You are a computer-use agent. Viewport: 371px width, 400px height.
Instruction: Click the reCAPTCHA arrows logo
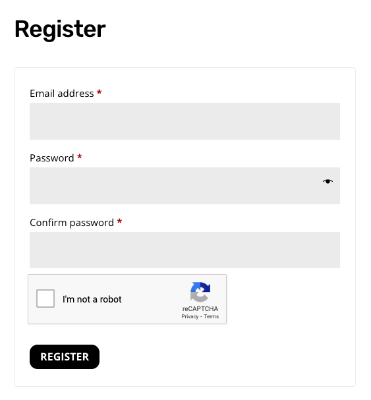pyautogui.click(x=200, y=292)
